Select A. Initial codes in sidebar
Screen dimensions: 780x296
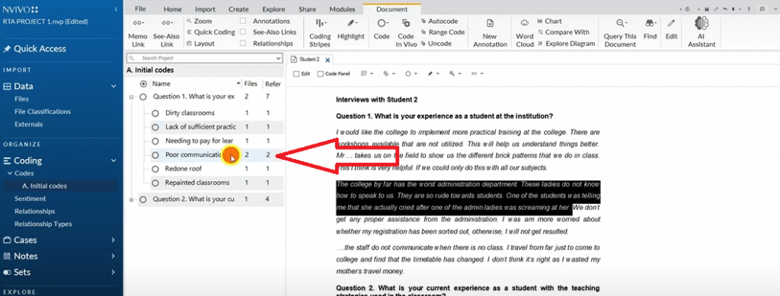coord(44,186)
